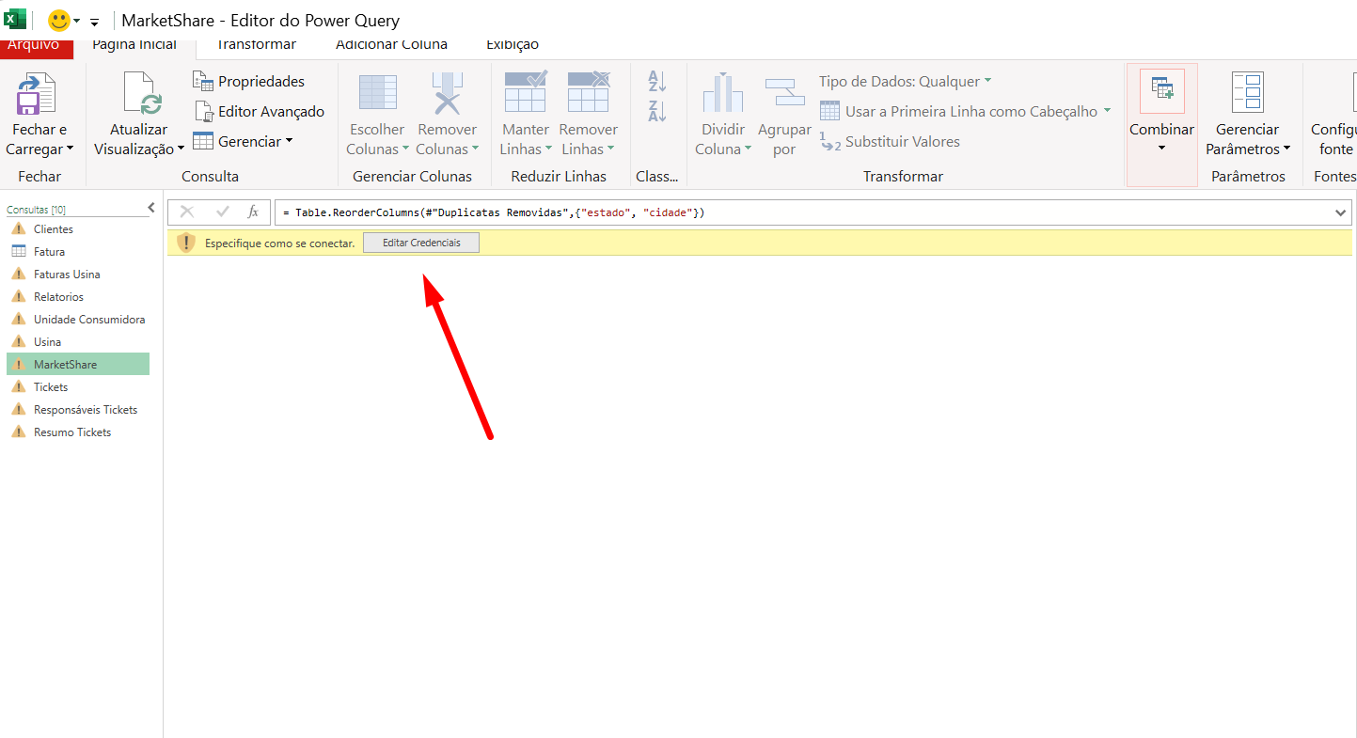Click the Remover Colunas icon

tap(448, 94)
